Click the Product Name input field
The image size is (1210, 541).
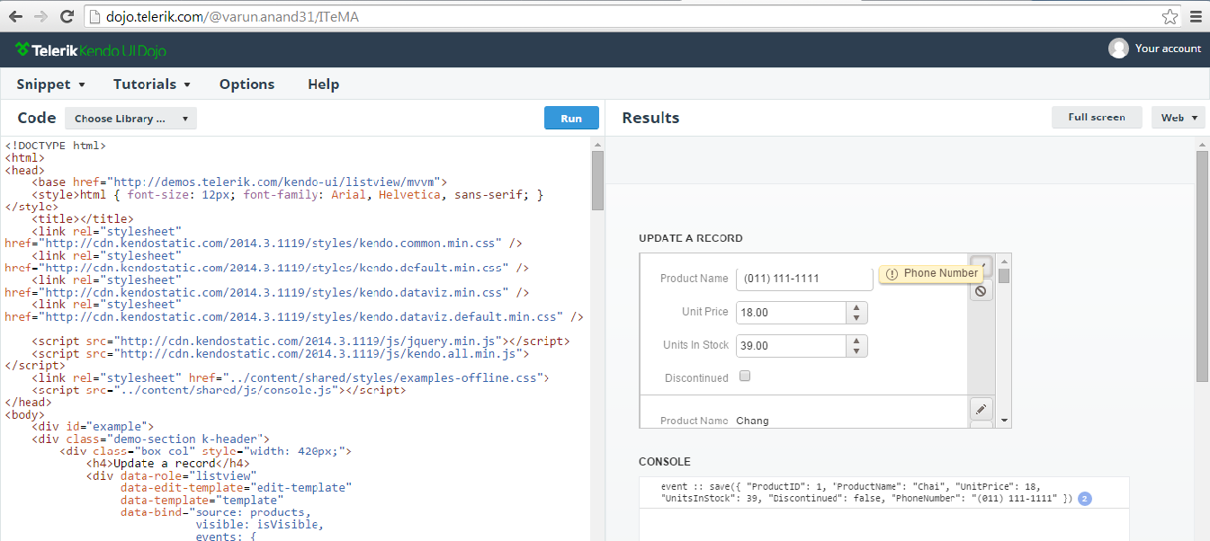coord(804,279)
